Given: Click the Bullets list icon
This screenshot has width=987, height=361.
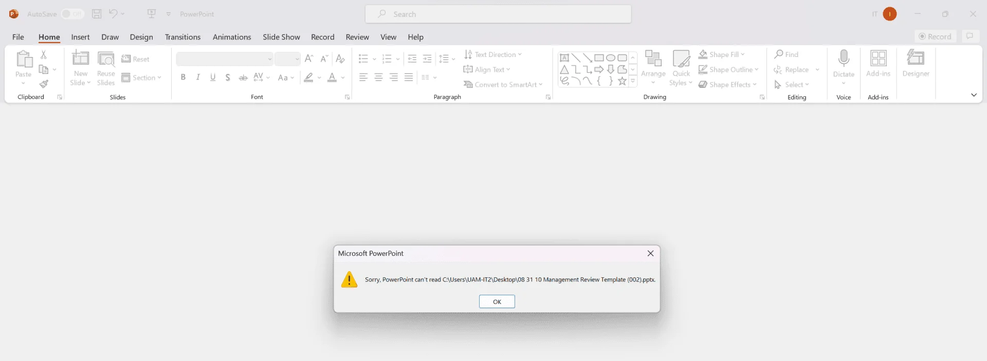Looking at the screenshot, I should pyautogui.click(x=363, y=59).
